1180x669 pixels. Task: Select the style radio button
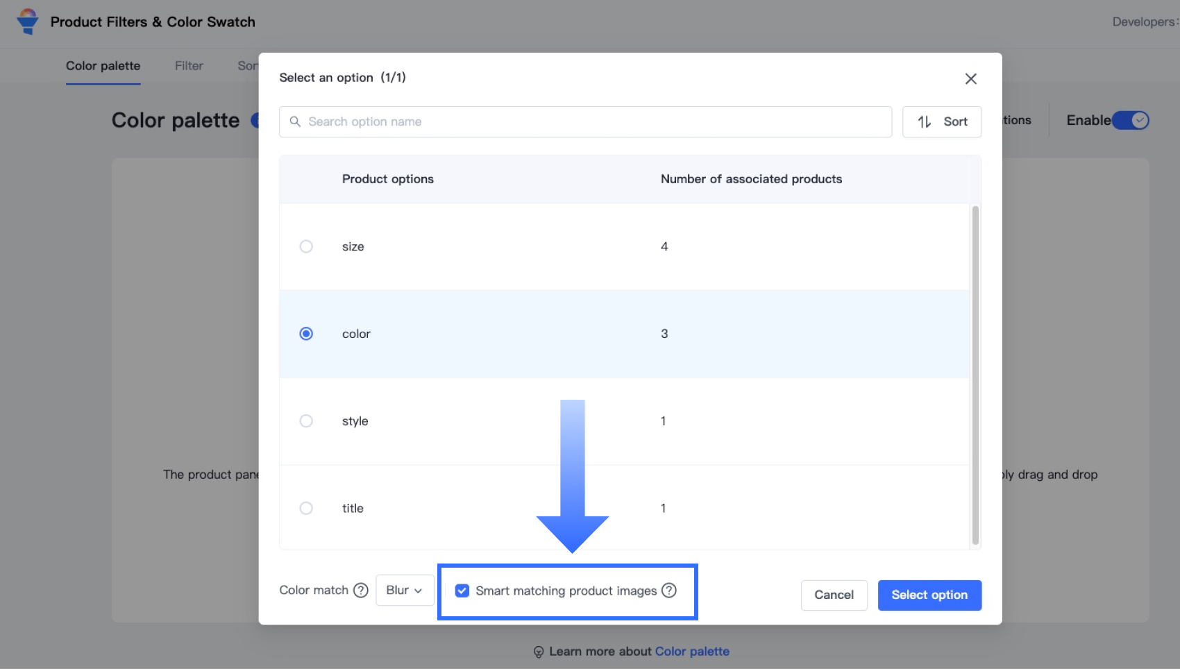[306, 421]
